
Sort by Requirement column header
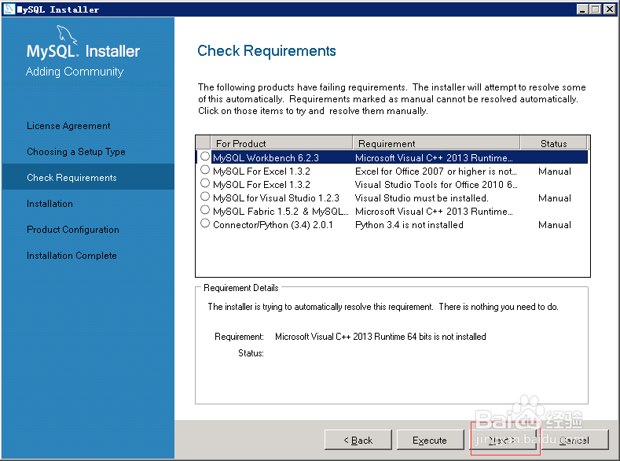pyautogui.click(x=437, y=143)
